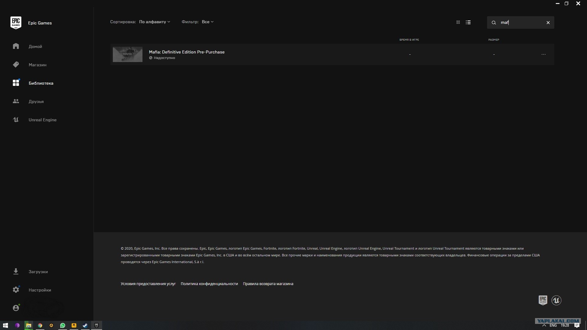Open the Домой home page

(35, 46)
